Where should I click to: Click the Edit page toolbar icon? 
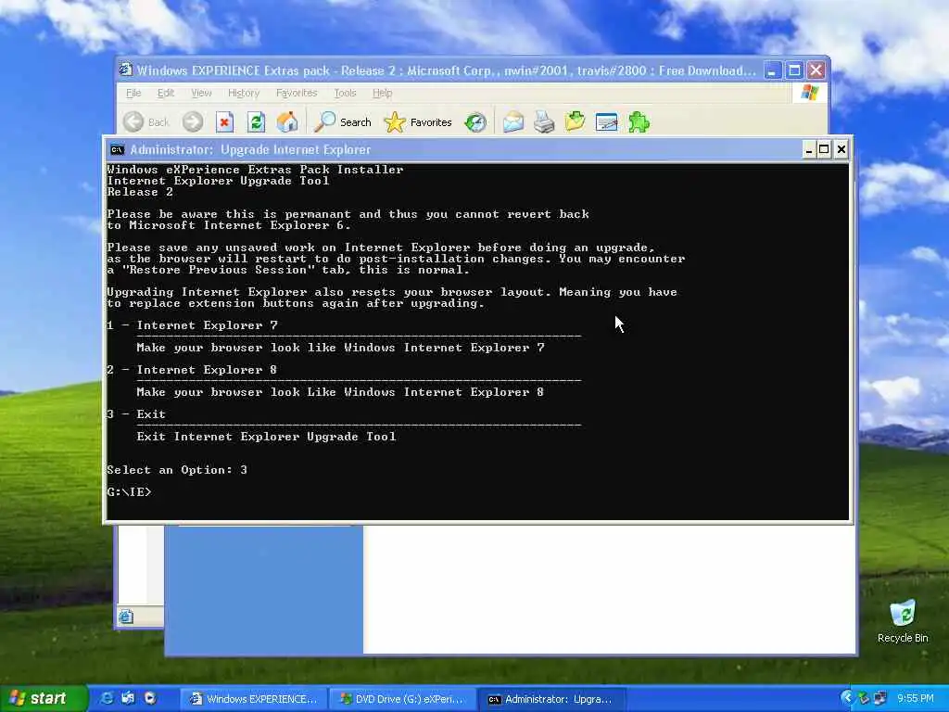coord(606,122)
